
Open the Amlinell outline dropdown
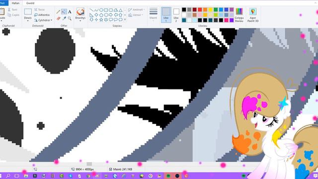click(x=137, y=9)
